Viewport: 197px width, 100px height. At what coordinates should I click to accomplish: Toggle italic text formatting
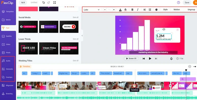(138, 10)
